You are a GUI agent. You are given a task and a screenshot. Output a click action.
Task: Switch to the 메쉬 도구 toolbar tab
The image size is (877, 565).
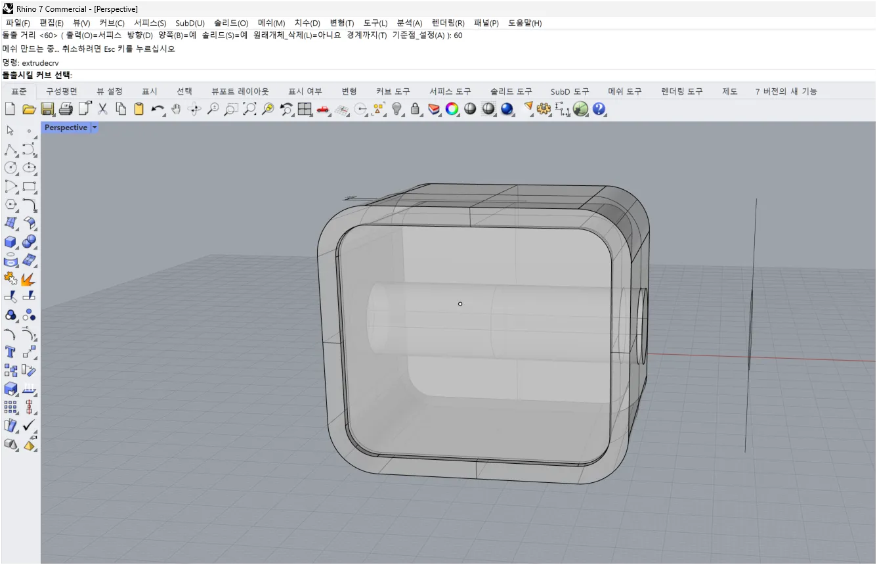(x=625, y=91)
